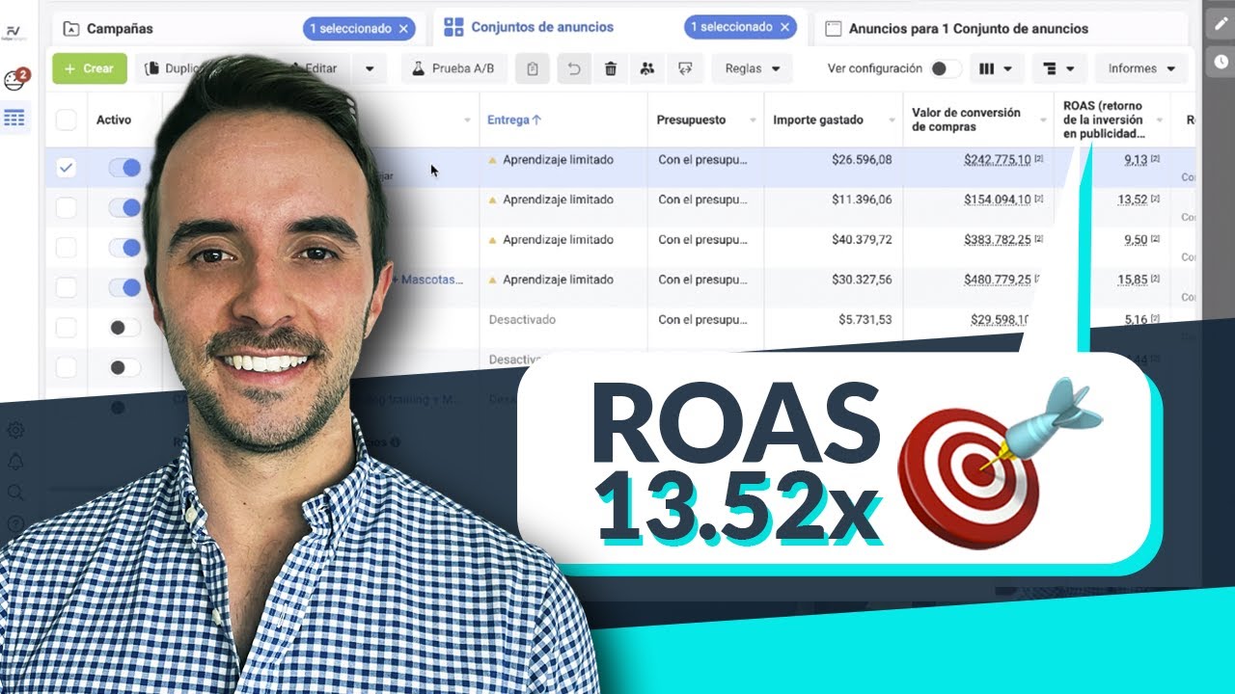Sort by the Entrega column header
1235x694 pixels.
pos(514,120)
